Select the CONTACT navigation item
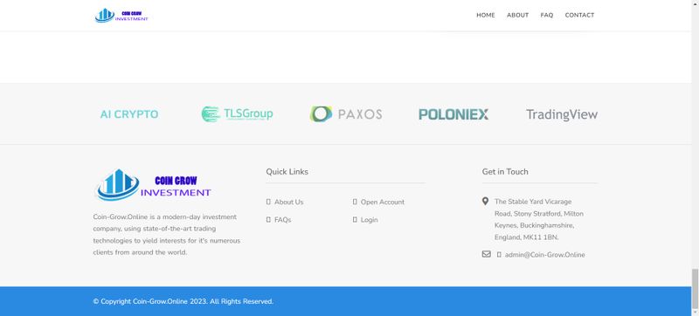 pos(579,15)
